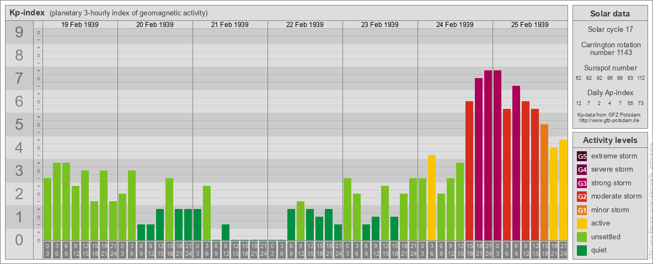Image resolution: width=653 pixels, height=264 pixels.
Task: Click the Kp scale number 0
Action: (19, 240)
